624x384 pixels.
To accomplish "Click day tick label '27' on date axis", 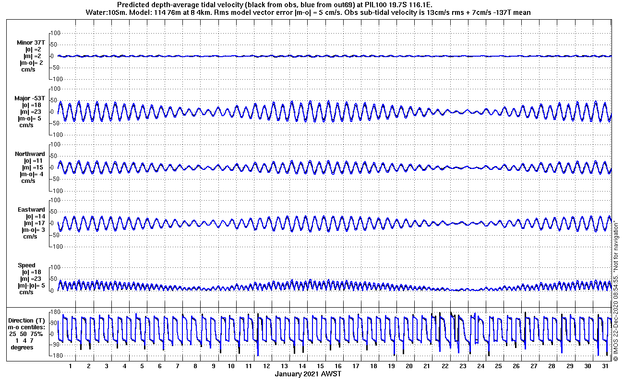I will pyautogui.click(x=534, y=366).
